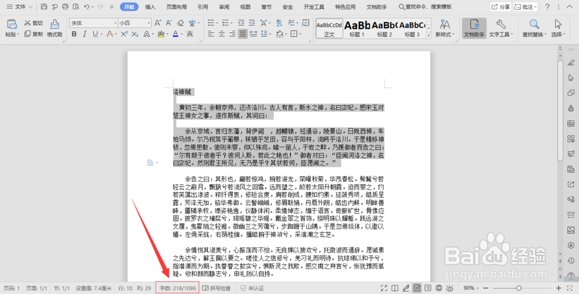Image resolution: width=579 pixels, height=294 pixels.
Task: Click the zoom slider handle
Action: [x=519, y=288]
